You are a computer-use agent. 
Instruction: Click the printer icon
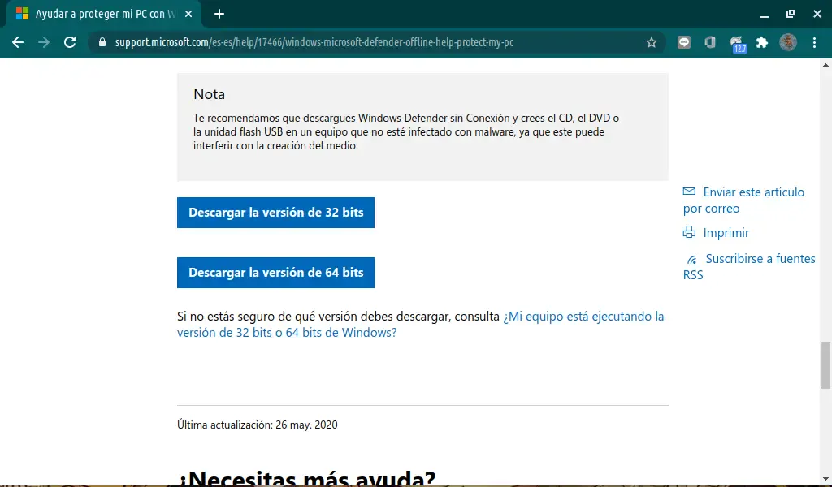pyautogui.click(x=689, y=232)
